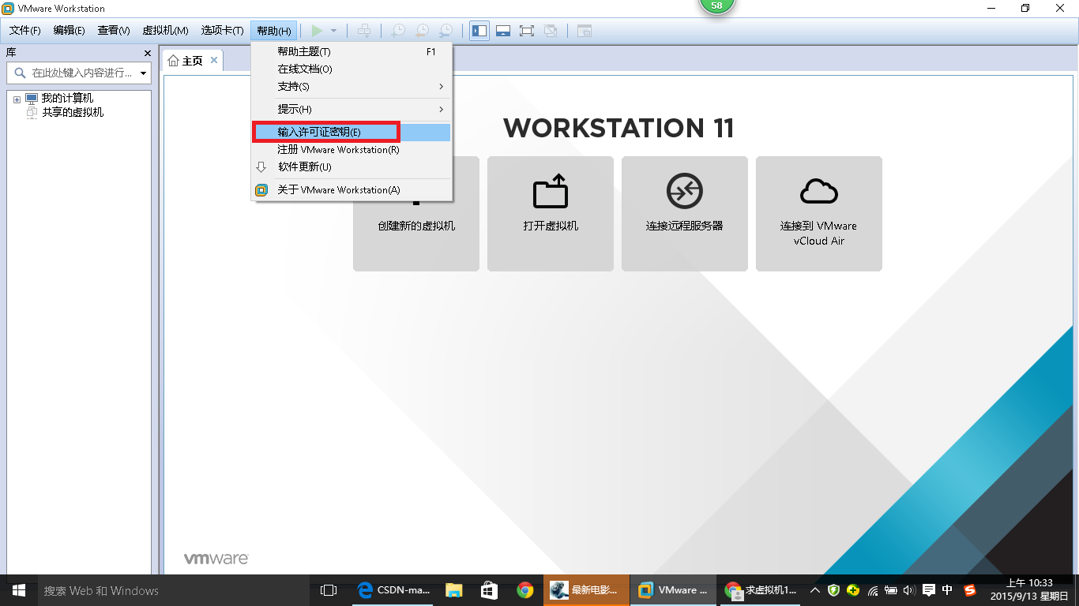Open the 文件(F) menu

point(24,31)
